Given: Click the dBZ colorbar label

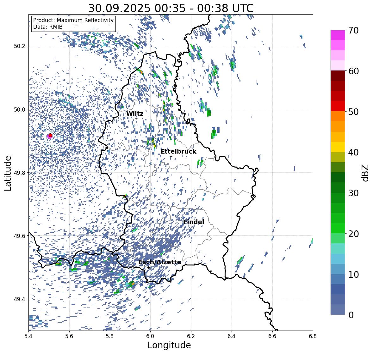Looking at the screenshot, I should coord(366,173).
